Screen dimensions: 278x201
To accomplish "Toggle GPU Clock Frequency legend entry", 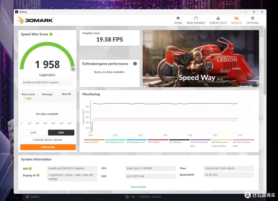I will (243, 143).
